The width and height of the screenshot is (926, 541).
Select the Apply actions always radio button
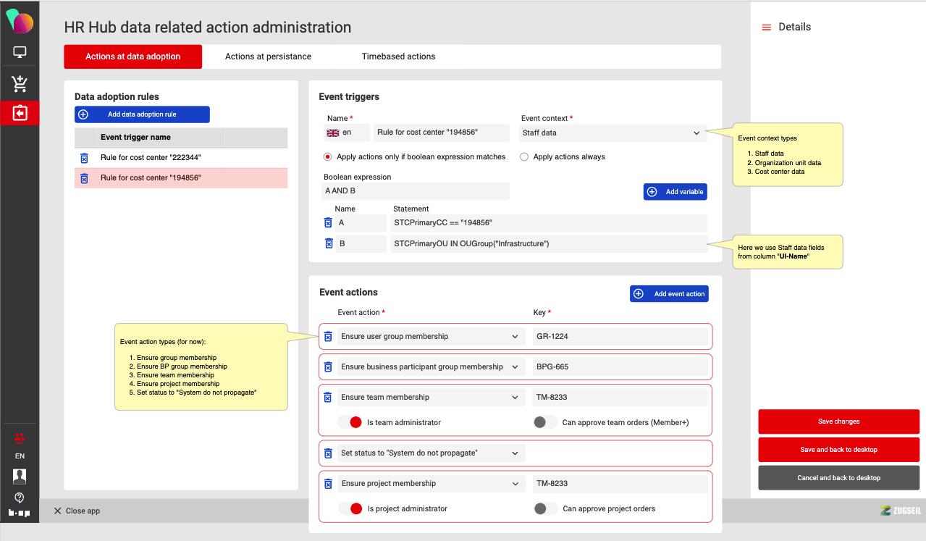click(x=524, y=157)
